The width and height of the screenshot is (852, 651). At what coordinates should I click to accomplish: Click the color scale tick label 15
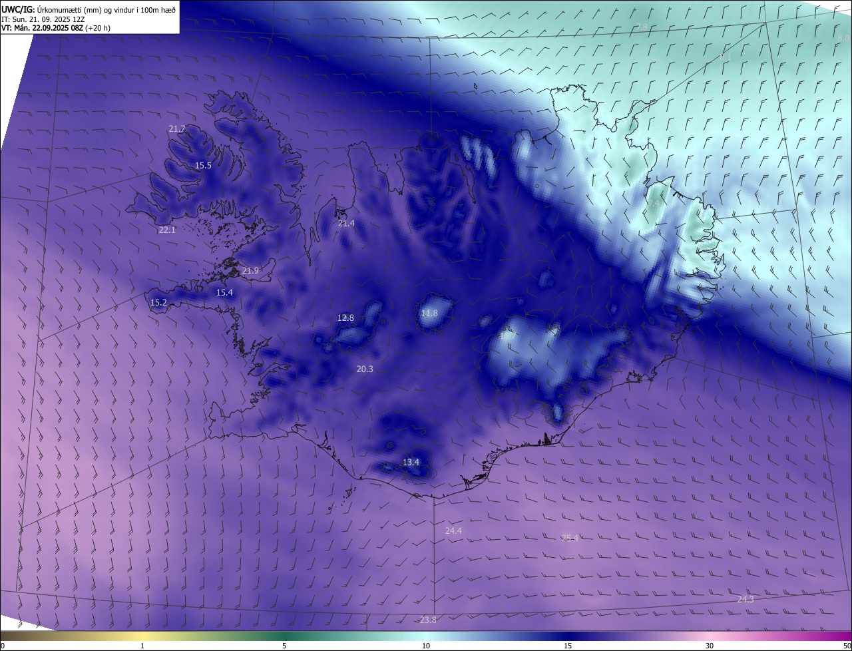pyautogui.click(x=568, y=646)
